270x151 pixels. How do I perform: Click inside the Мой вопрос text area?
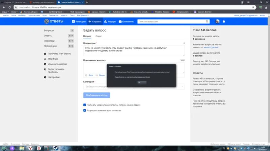134,51
